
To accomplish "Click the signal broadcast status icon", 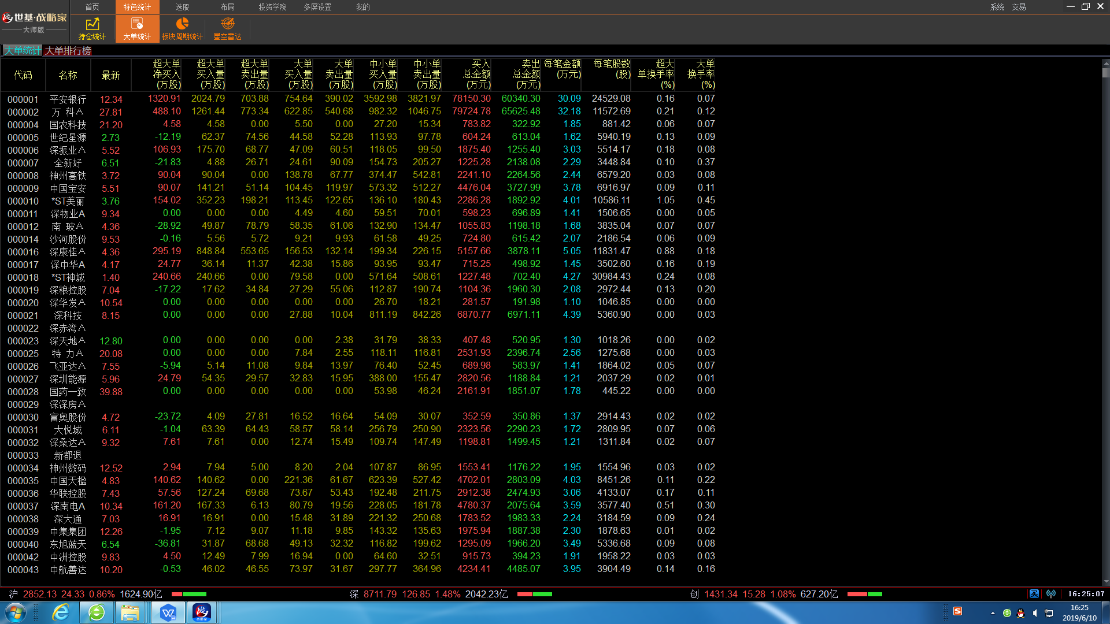I will pyautogui.click(x=1051, y=594).
